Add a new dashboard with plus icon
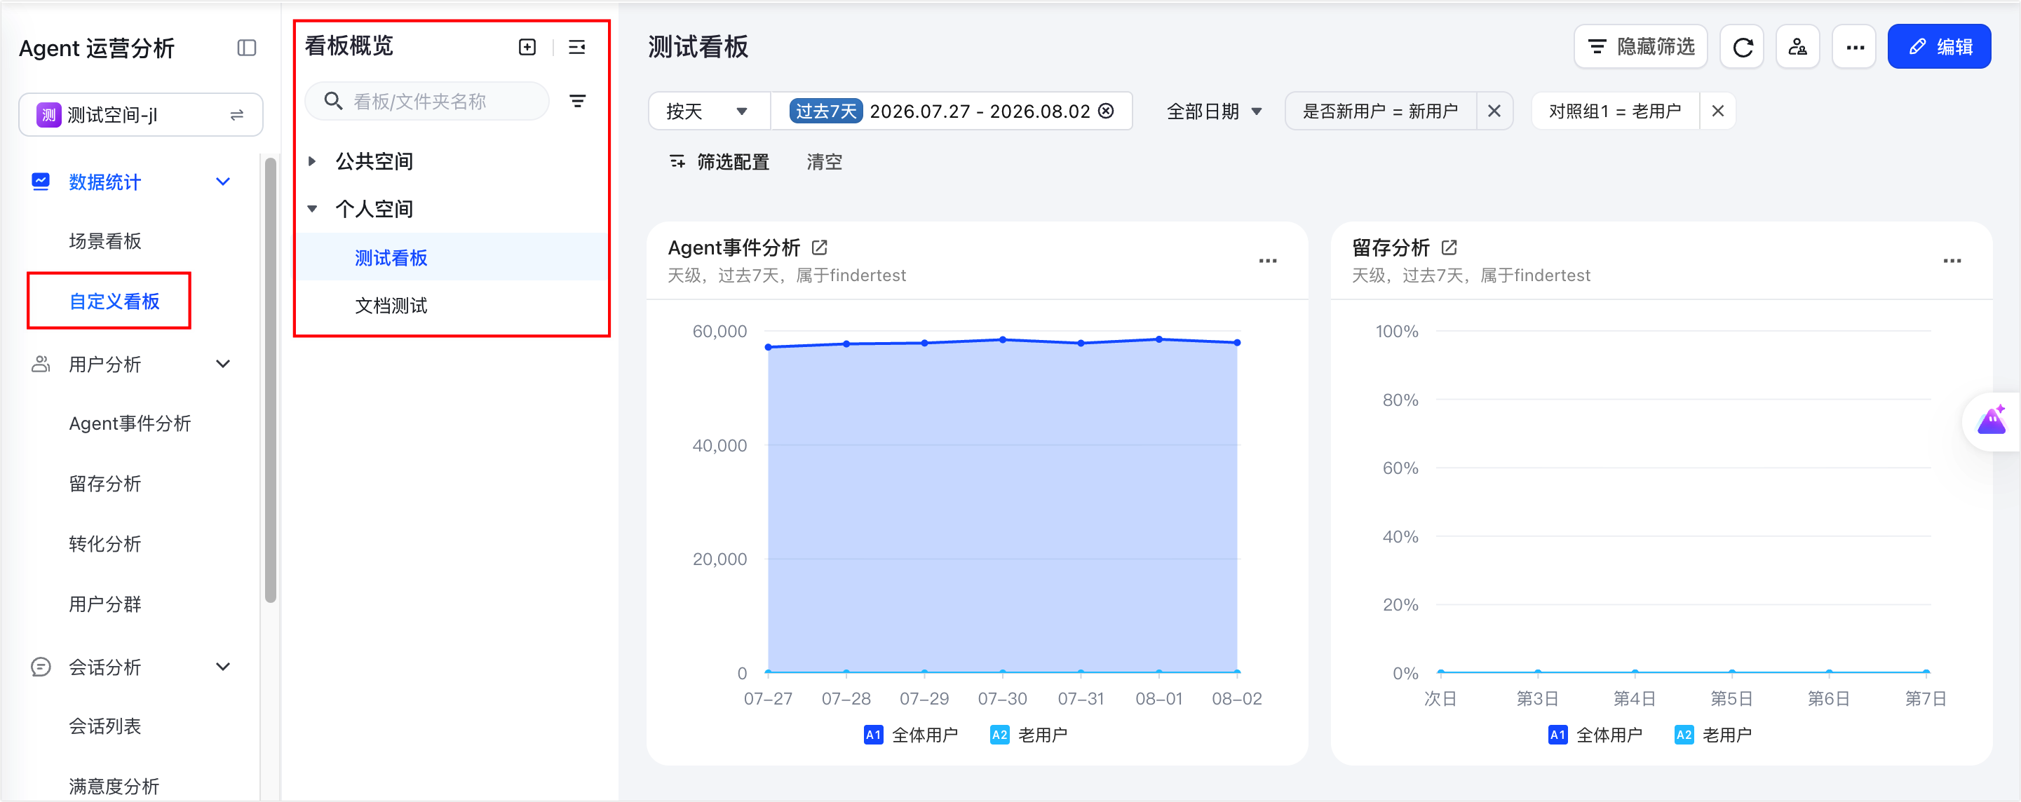Image resolution: width=2021 pixels, height=802 pixels. coord(527,47)
